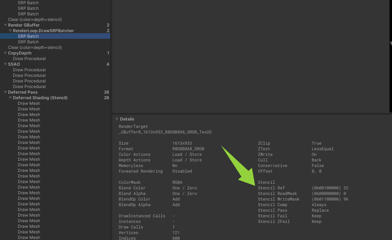The height and width of the screenshot is (240, 392).
Task: Select last Draw Procedural under SSAO
Action: (29, 87)
